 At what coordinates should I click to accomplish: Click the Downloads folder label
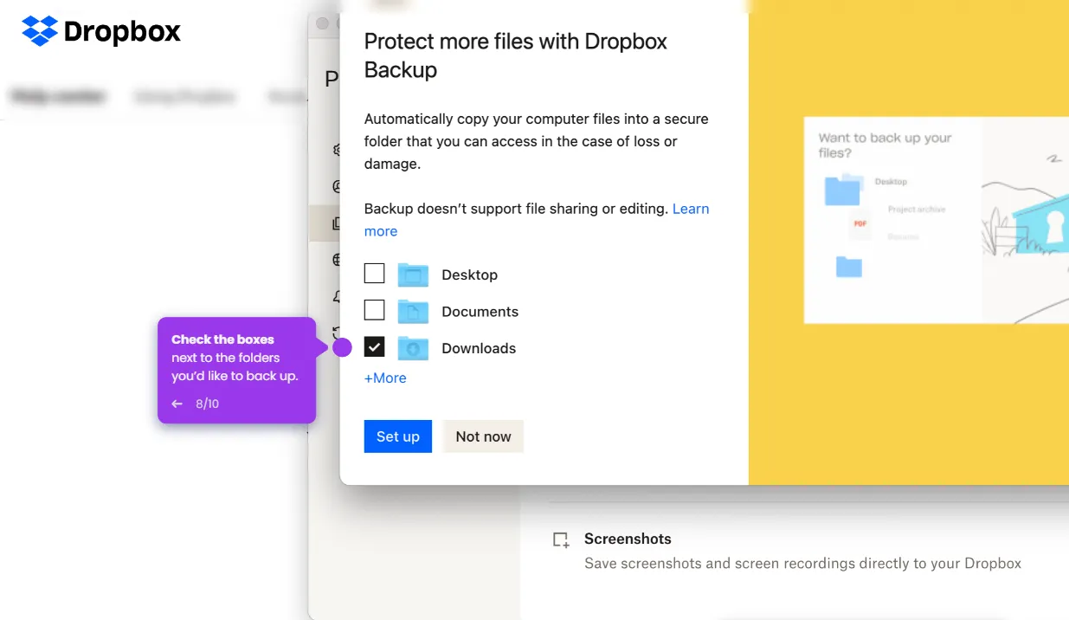tap(479, 348)
